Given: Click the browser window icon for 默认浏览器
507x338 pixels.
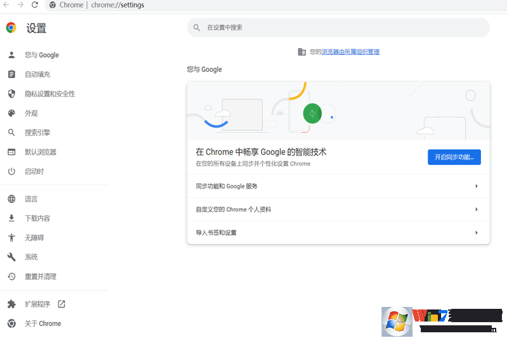Looking at the screenshot, I should point(11,152).
